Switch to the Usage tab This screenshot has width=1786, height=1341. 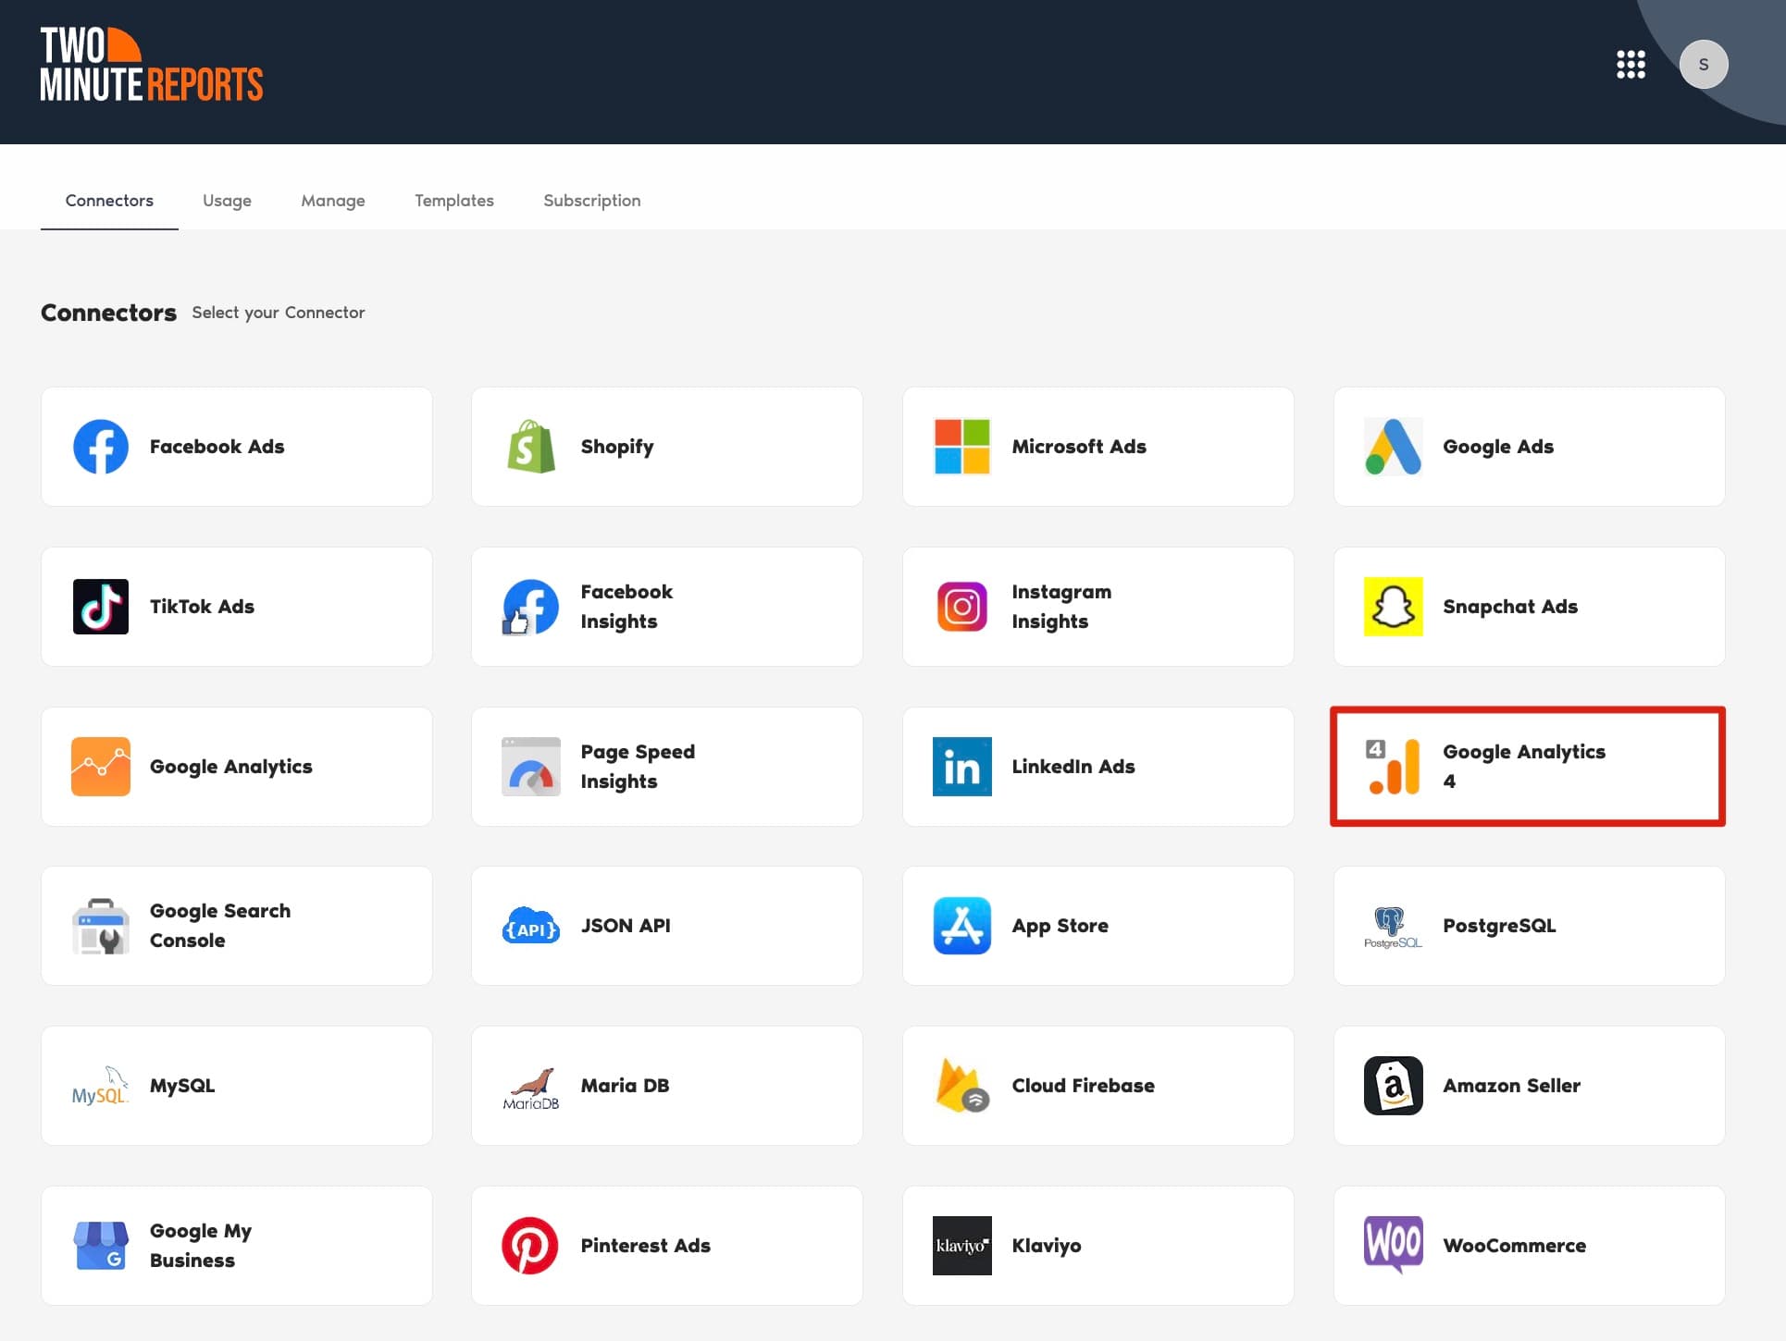[x=227, y=201]
